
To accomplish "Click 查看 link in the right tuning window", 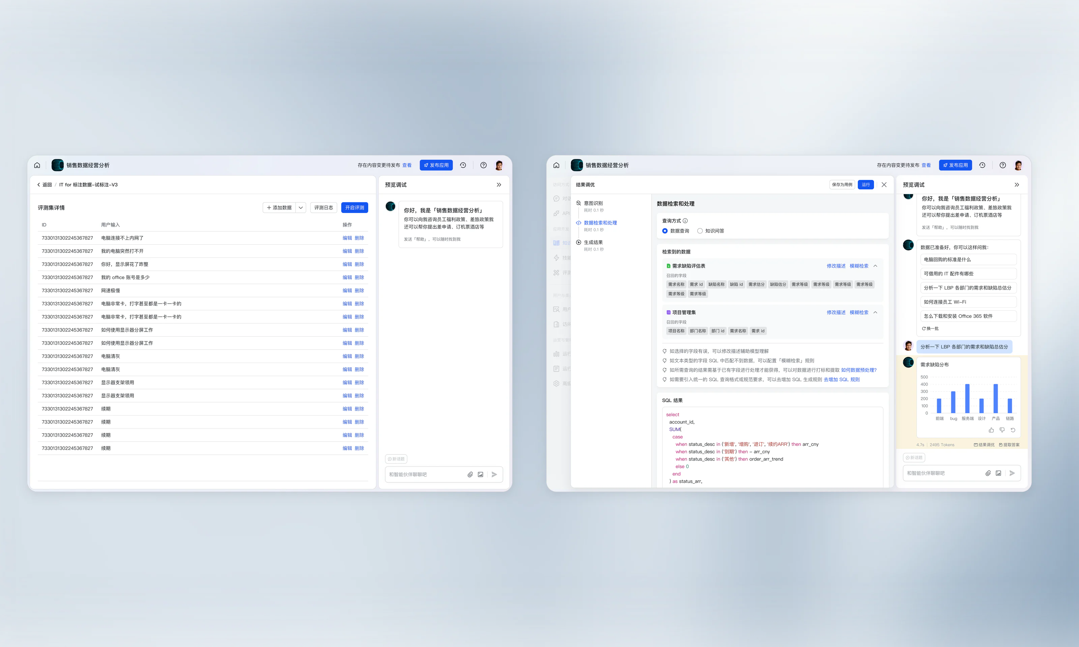I will pyautogui.click(x=926, y=165).
